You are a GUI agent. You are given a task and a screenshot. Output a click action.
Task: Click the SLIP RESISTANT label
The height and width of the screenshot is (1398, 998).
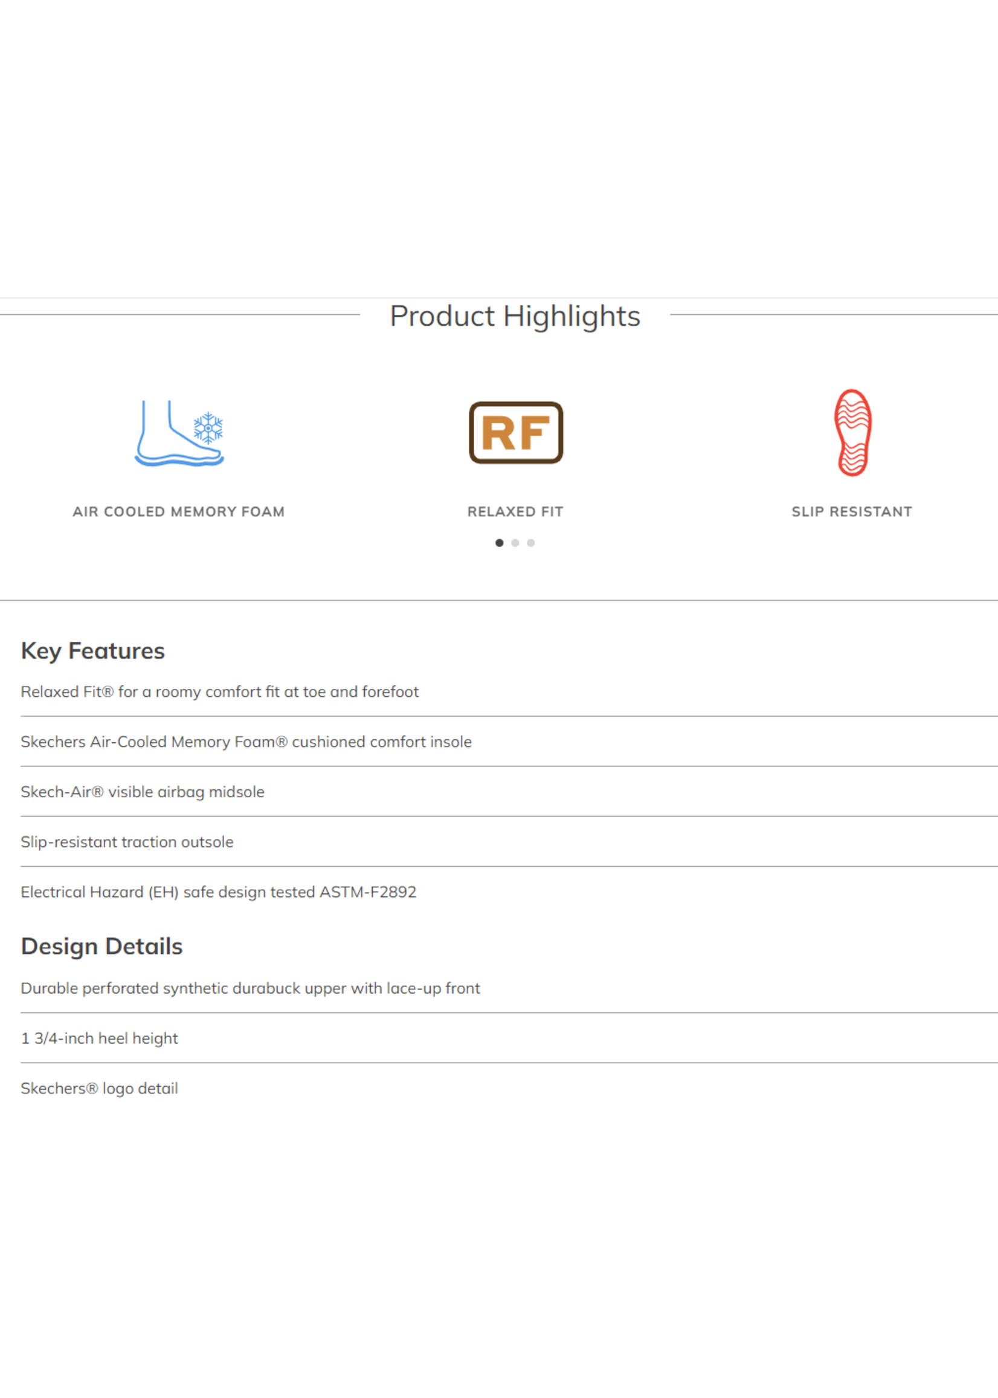[x=852, y=511]
